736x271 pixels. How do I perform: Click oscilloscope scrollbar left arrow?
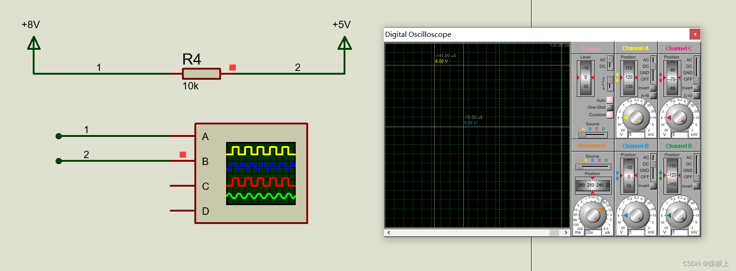pos(389,233)
